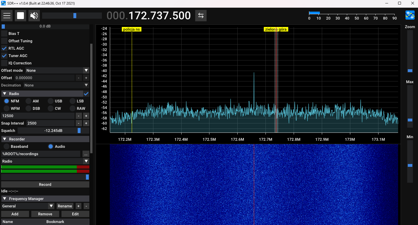Click the Rename list button
Image resolution: width=418 pixels, height=225 pixels.
[65, 206]
